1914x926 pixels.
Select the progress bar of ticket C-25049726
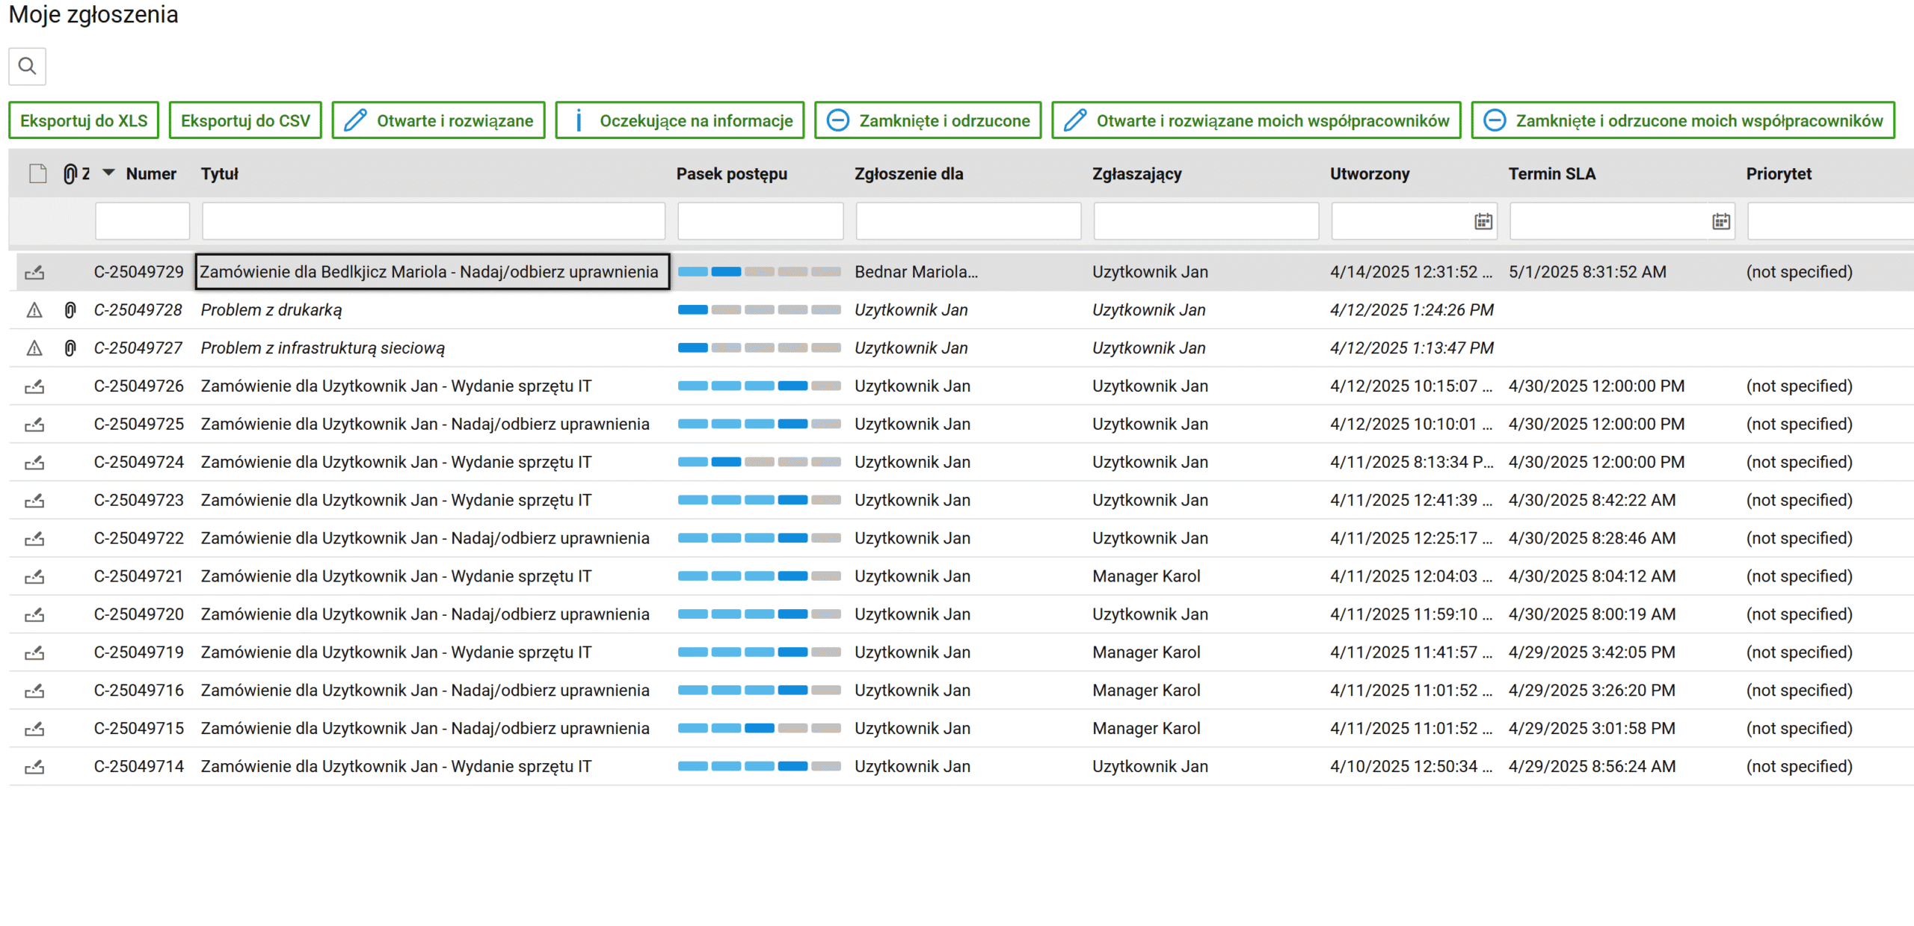759,386
